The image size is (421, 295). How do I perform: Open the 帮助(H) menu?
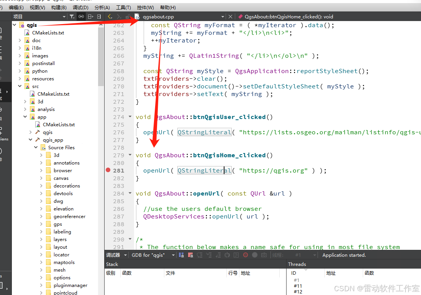coord(168,8)
